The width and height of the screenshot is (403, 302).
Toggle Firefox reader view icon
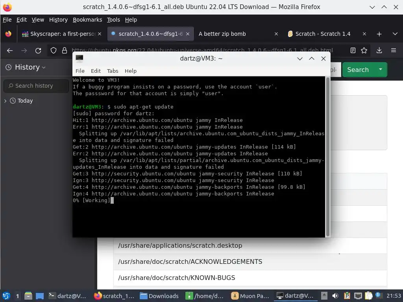(353, 50)
